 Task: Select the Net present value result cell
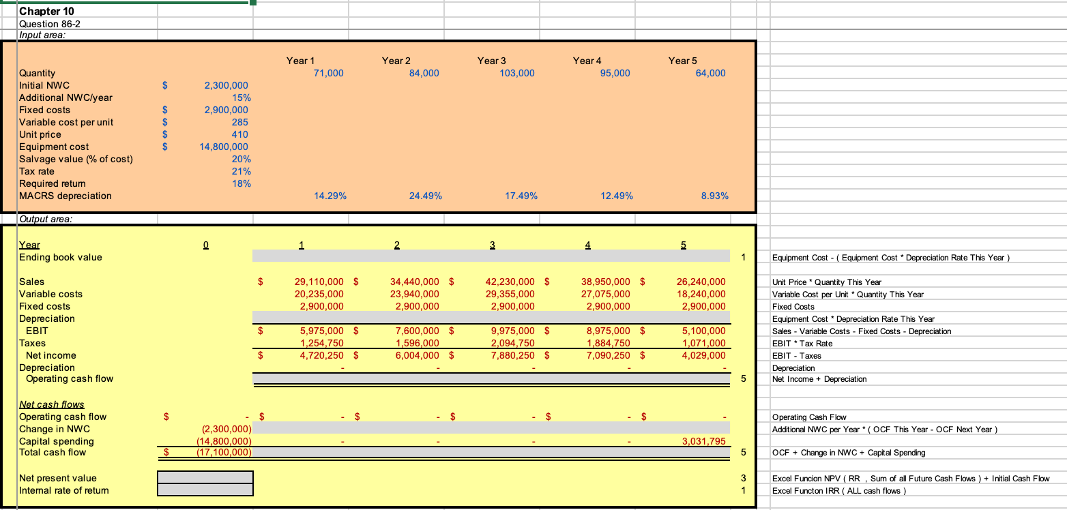(205, 477)
